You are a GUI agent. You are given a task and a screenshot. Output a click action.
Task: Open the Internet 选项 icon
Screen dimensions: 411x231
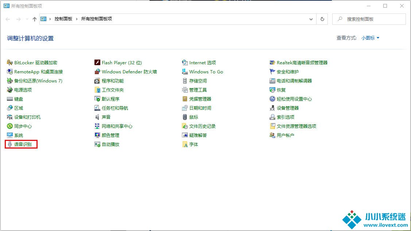tap(185, 62)
